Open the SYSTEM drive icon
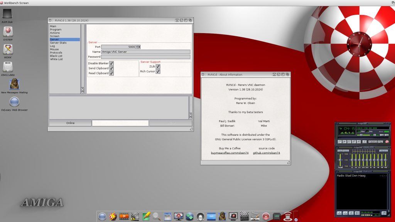Image resolution: width=395 pixels, height=222 pixels. pos(8,32)
